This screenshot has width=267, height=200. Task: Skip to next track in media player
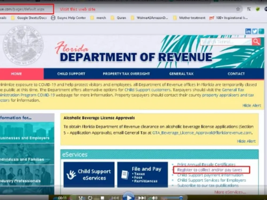click(142, 198)
